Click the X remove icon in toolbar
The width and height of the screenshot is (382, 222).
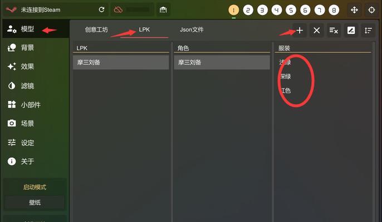316,31
